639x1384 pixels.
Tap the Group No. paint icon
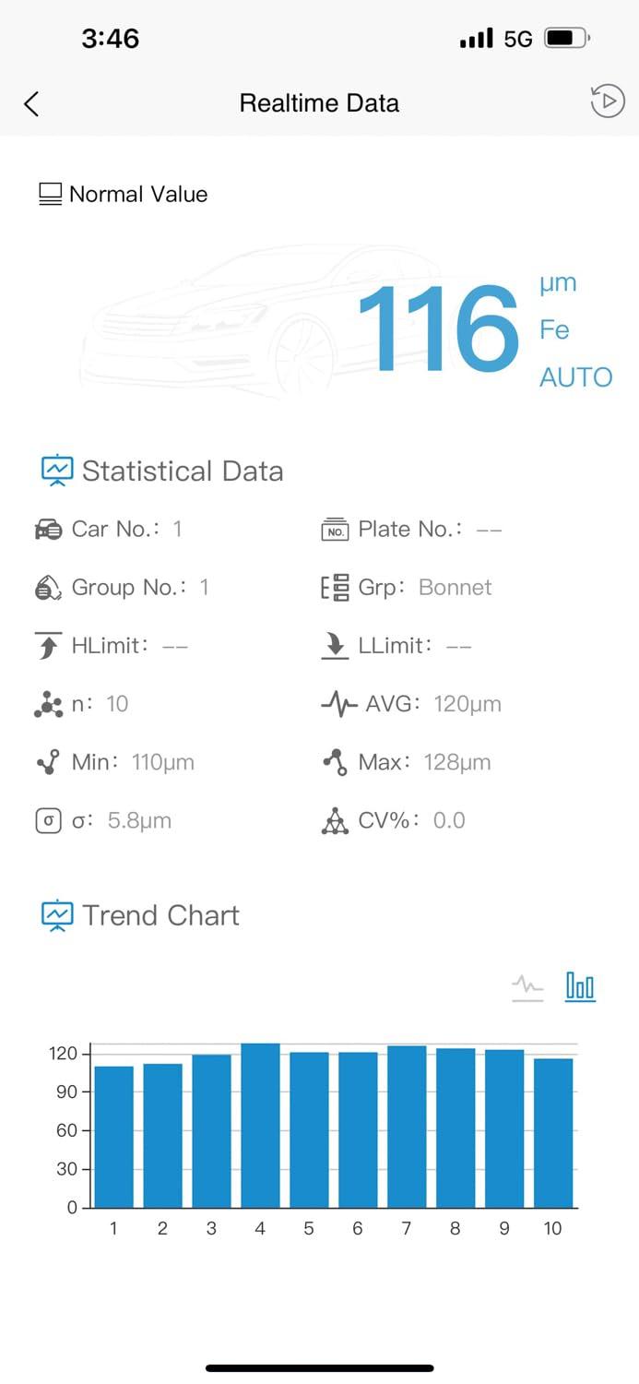click(48, 588)
